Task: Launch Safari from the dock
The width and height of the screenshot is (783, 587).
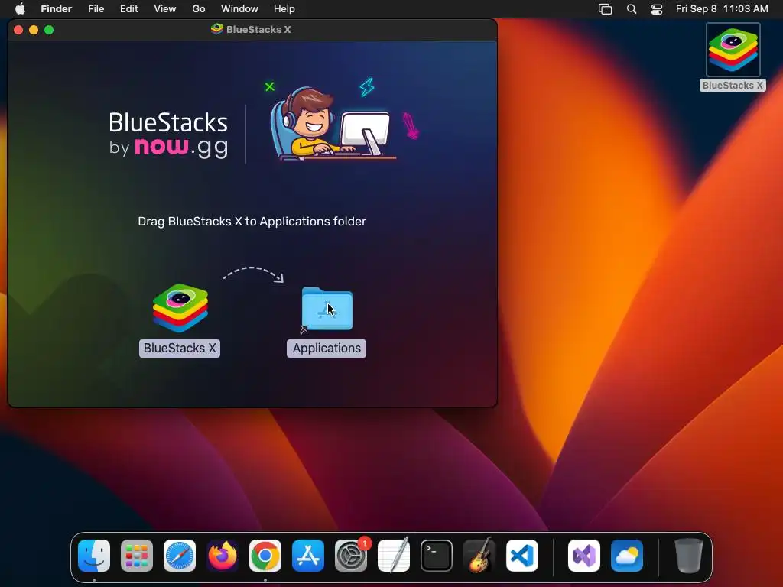Action: click(180, 556)
